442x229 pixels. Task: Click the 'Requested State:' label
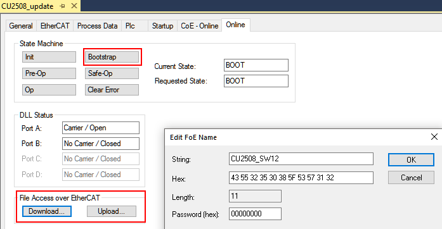tap(181, 81)
